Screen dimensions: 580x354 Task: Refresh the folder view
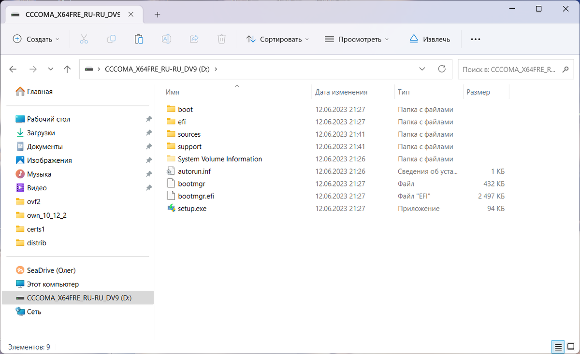click(441, 69)
